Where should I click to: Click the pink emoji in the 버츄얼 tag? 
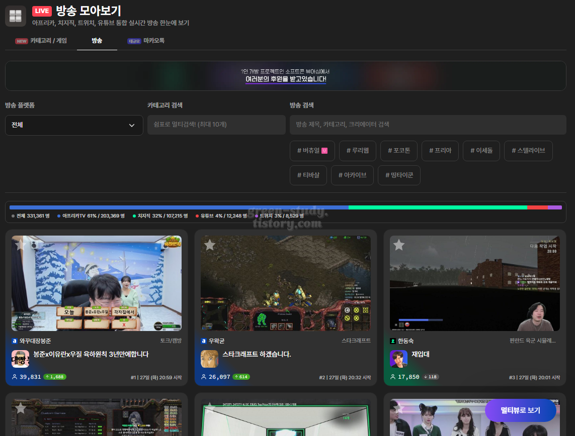coord(324,151)
